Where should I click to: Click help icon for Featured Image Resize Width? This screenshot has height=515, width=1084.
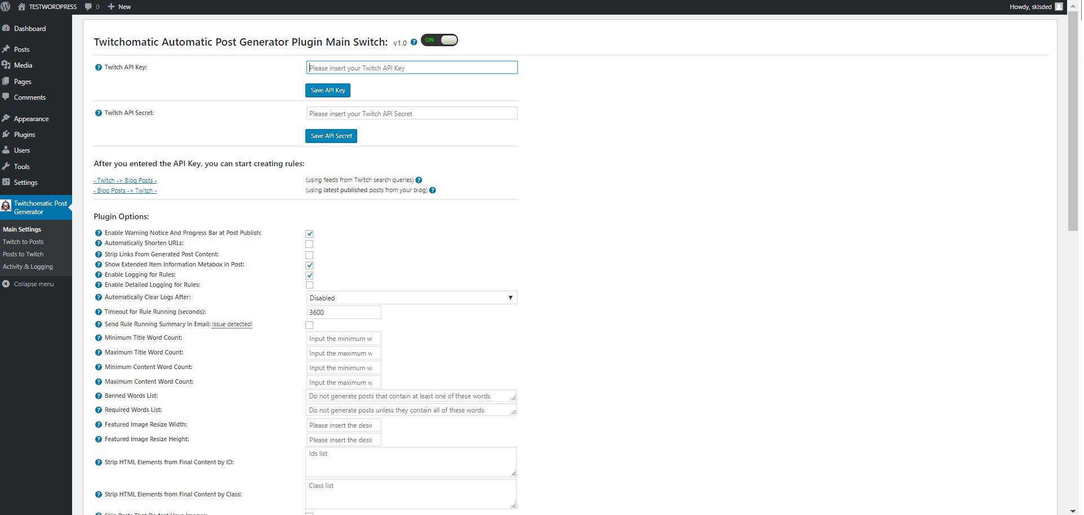point(99,425)
